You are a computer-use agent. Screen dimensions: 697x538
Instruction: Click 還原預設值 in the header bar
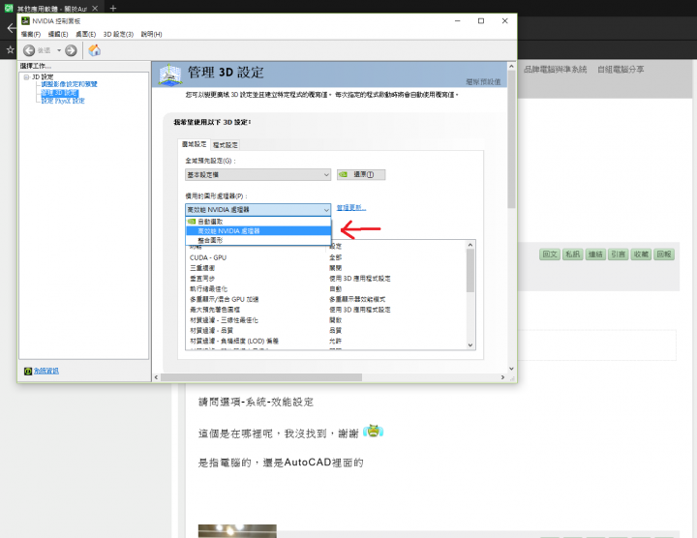pyautogui.click(x=483, y=81)
